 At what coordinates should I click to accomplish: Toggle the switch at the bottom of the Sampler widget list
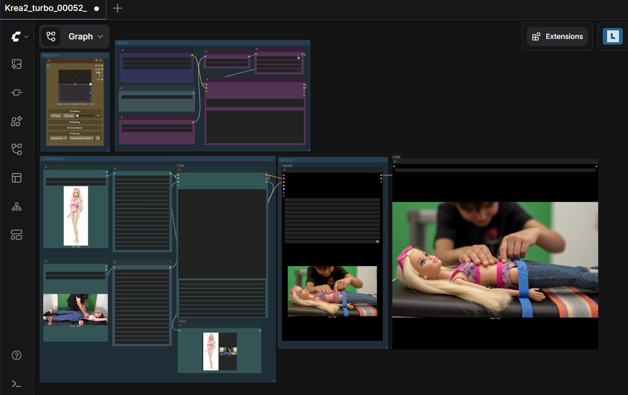pyautogui.click(x=378, y=241)
